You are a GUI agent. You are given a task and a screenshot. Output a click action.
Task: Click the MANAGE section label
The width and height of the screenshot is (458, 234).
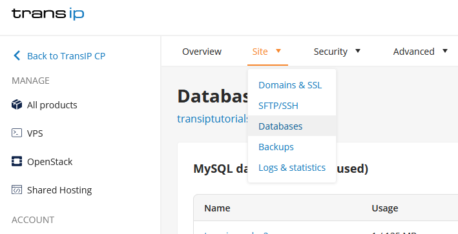[30, 81]
